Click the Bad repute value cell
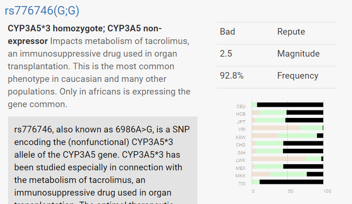This screenshot has width=352, height=204. [x=227, y=32]
